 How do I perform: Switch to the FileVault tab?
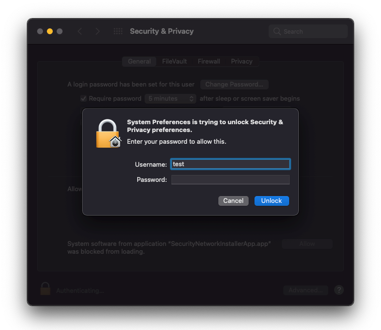pos(174,62)
